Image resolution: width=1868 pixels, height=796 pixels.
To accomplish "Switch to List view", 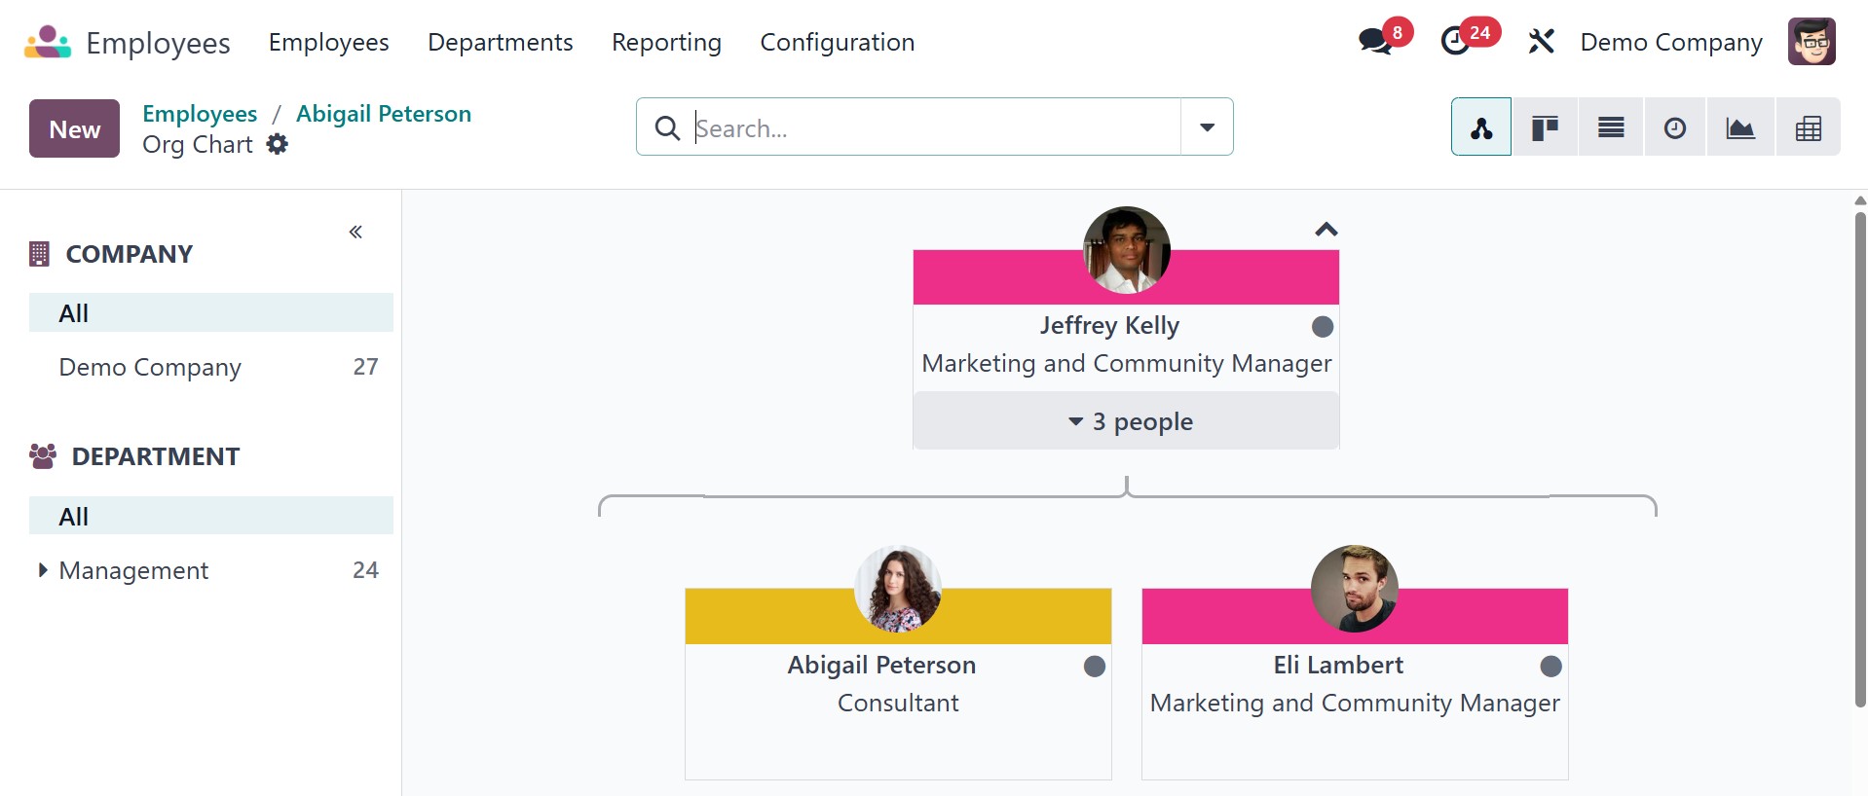I will (x=1611, y=127).
